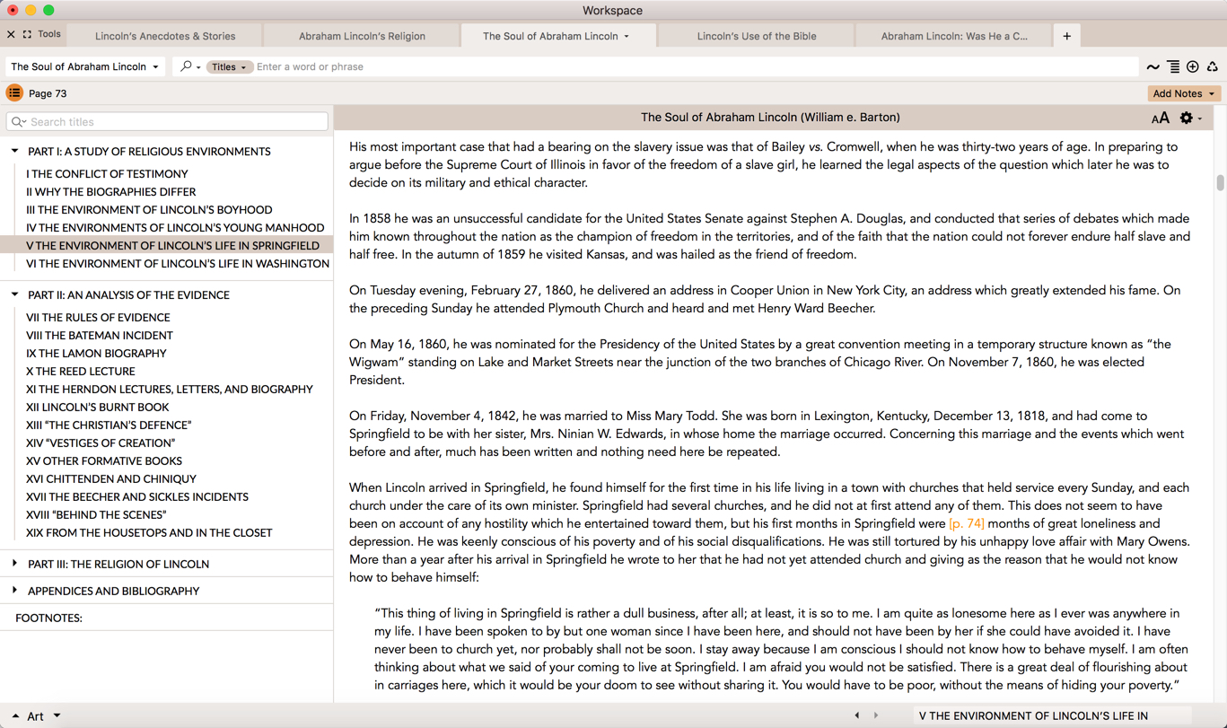Open the Add Notes dropdown
Screen dimensions: 1227x728
[x=1184, y=93]
